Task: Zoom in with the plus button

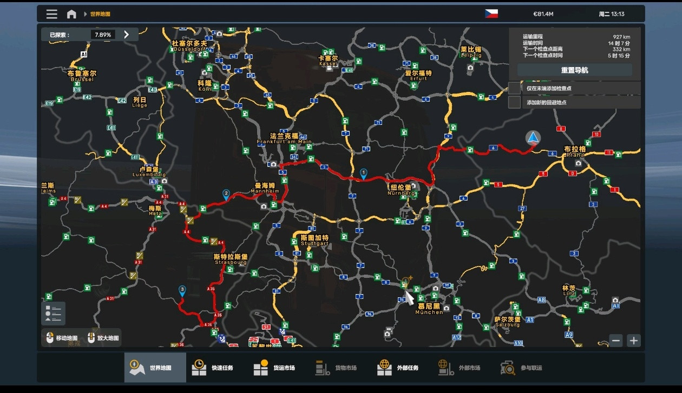Action: tap(633, 341)
